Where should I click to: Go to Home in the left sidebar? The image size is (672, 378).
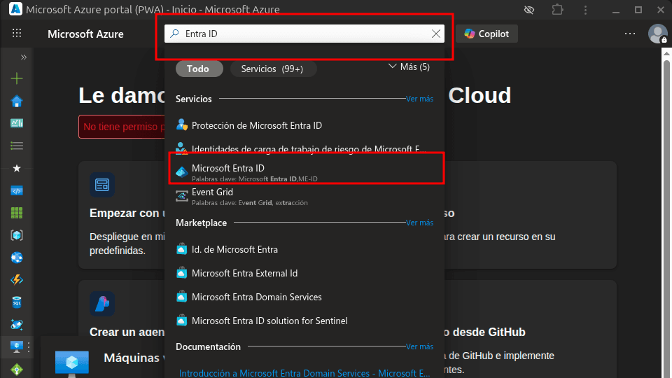pos(17,101)
